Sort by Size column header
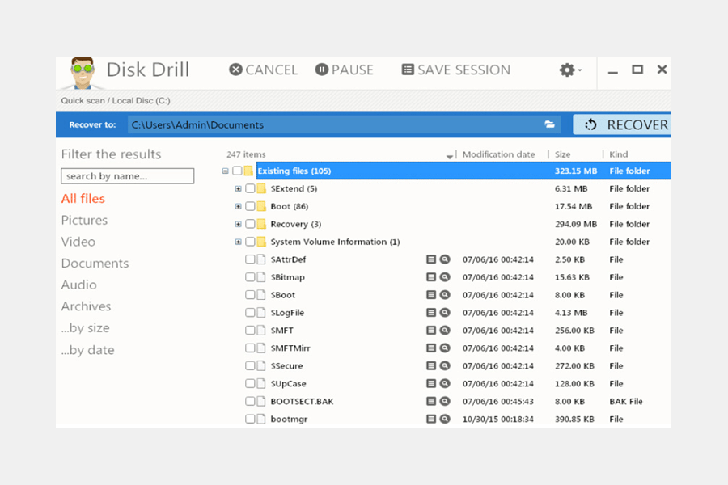The height and width of the screenshot is (485, 728). tap(562, 154)
